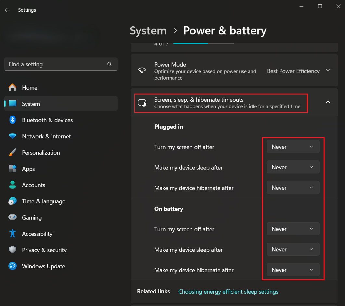The height and width of the screenshot is (306, 345).
Task: Click the Network & internet Wi-Fi icon
Action: pos(13,136)
